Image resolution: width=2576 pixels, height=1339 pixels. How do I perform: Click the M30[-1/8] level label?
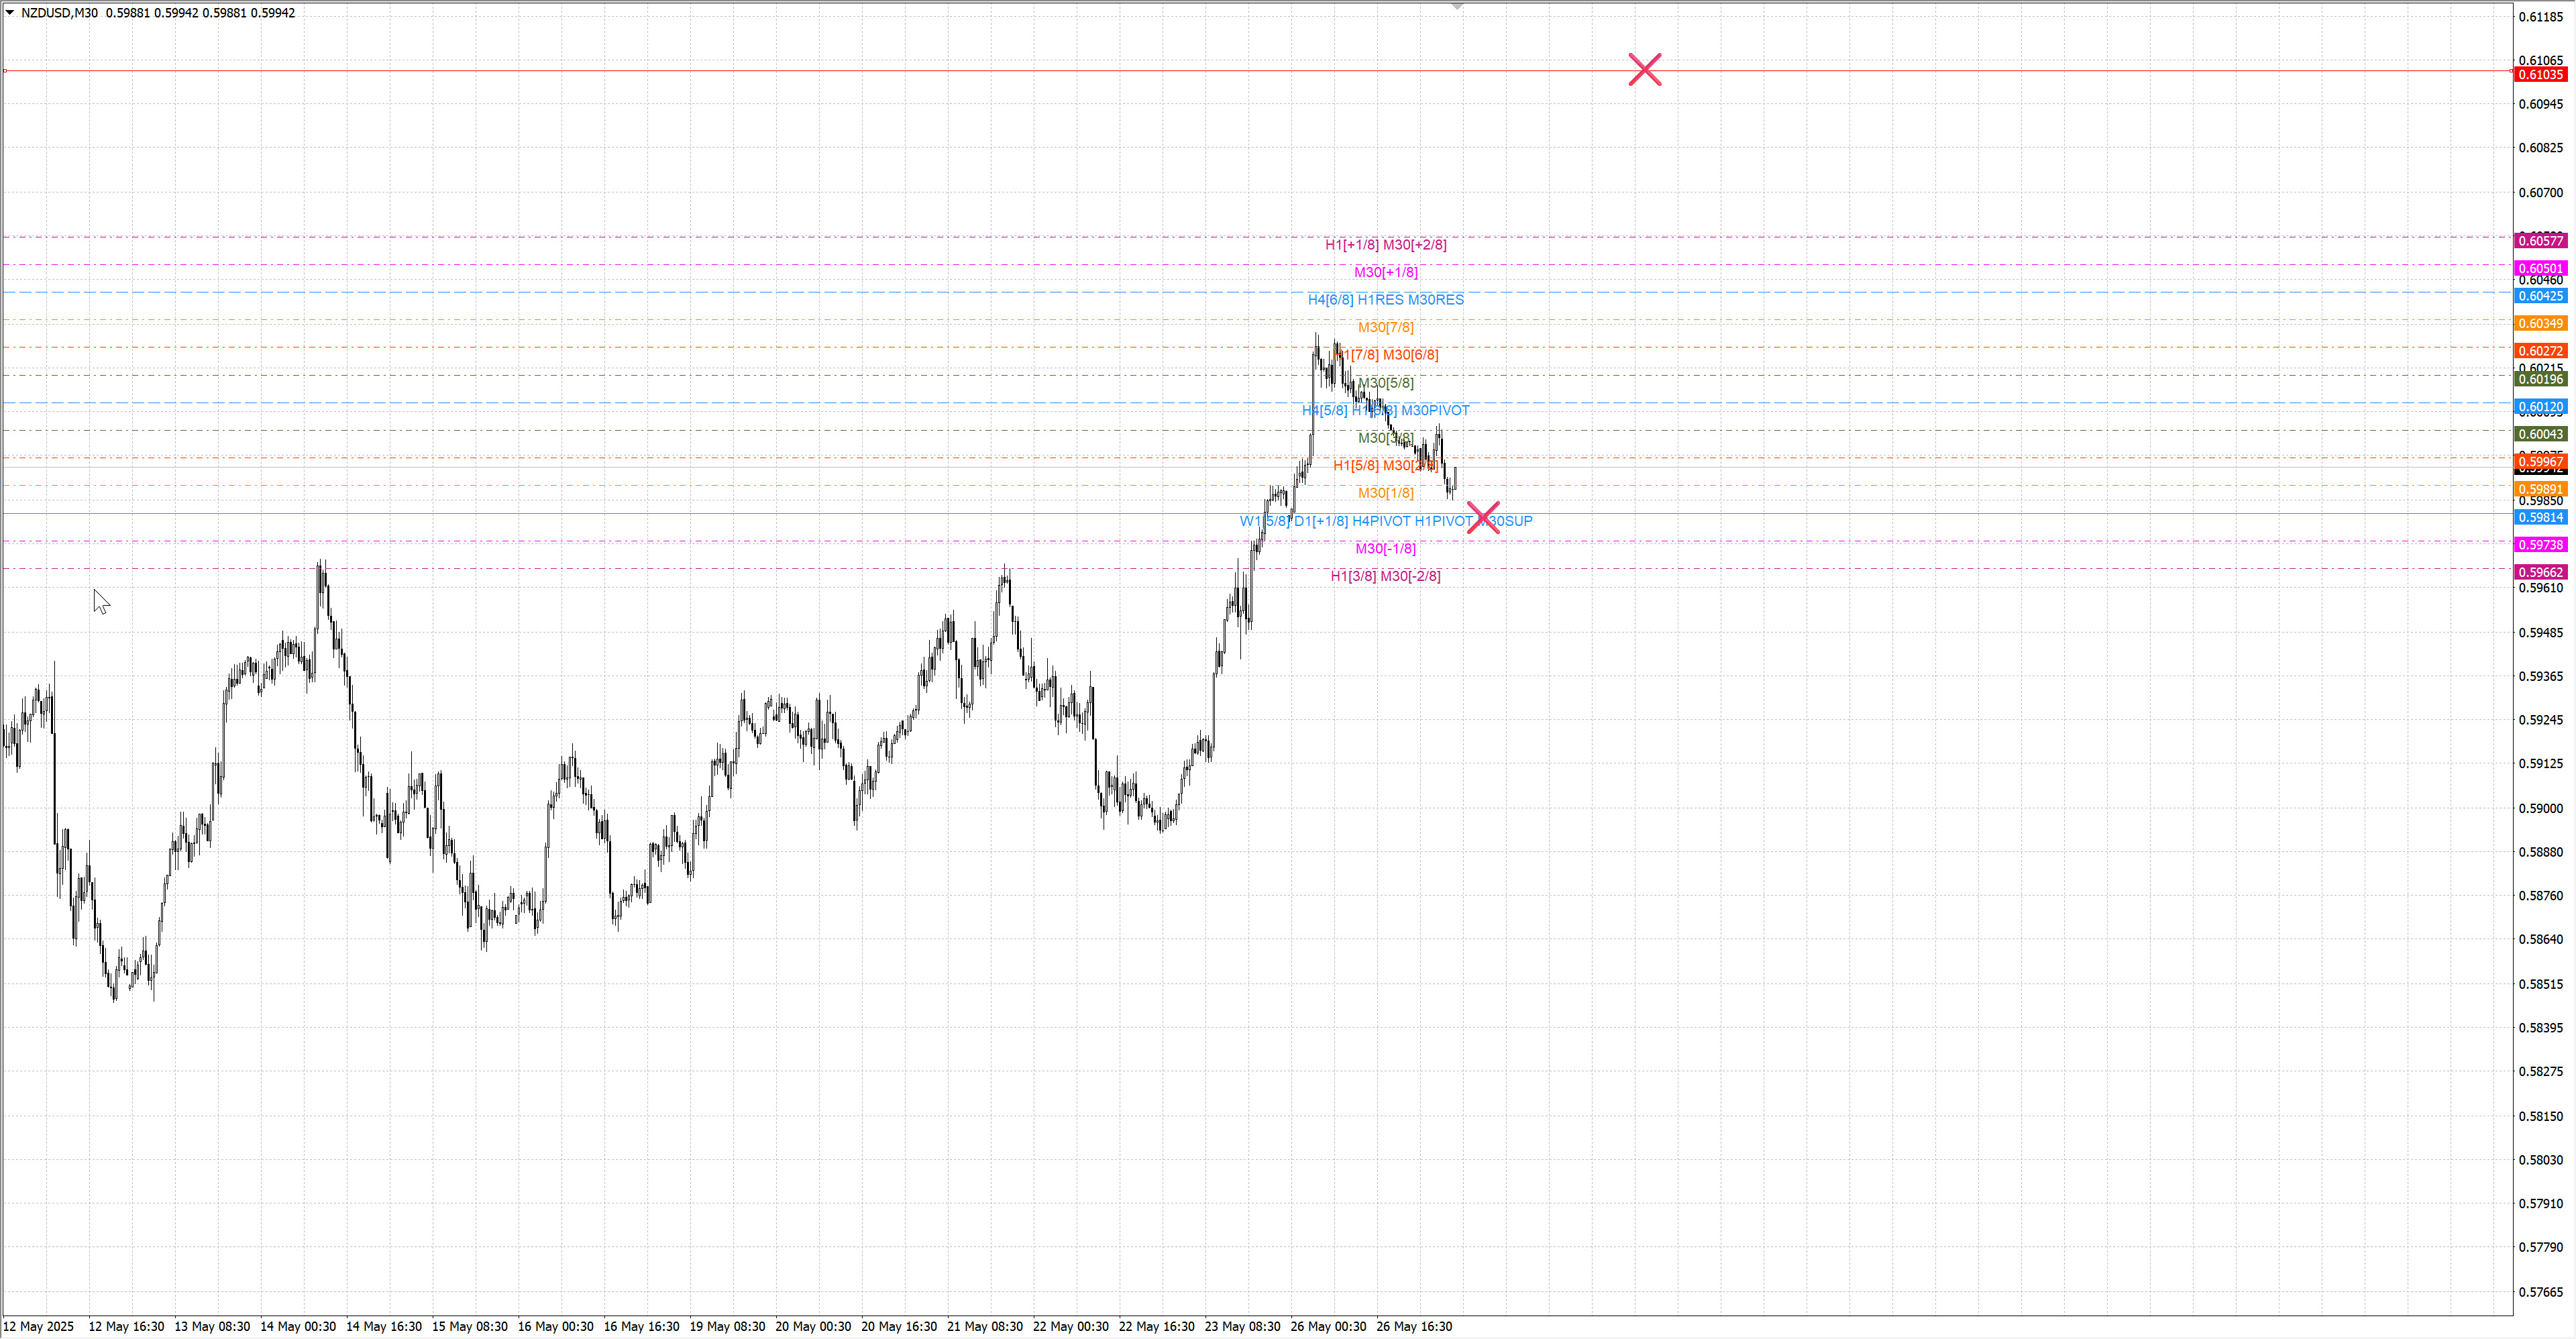click(x=1385, y=549)
